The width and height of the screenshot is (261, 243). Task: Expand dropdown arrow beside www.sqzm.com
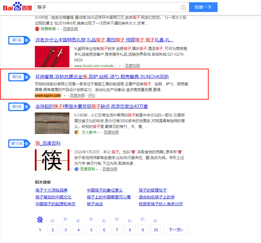65,96
